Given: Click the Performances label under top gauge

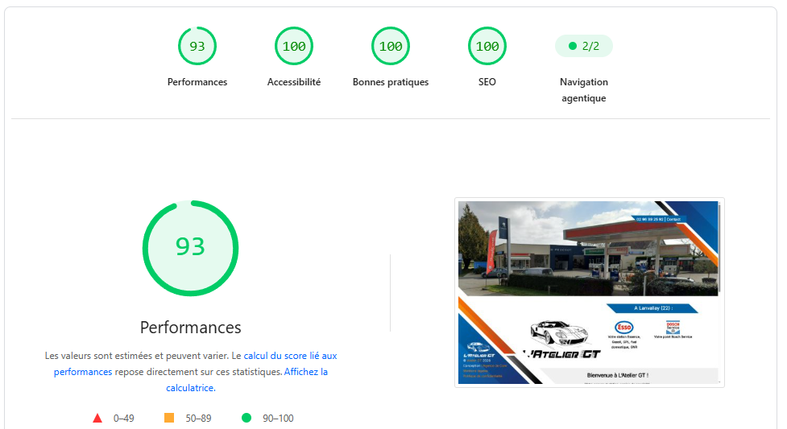Looking at the screenshot, I should [x=197, y=82].
